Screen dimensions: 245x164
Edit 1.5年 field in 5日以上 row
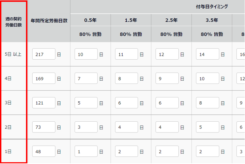127,54
